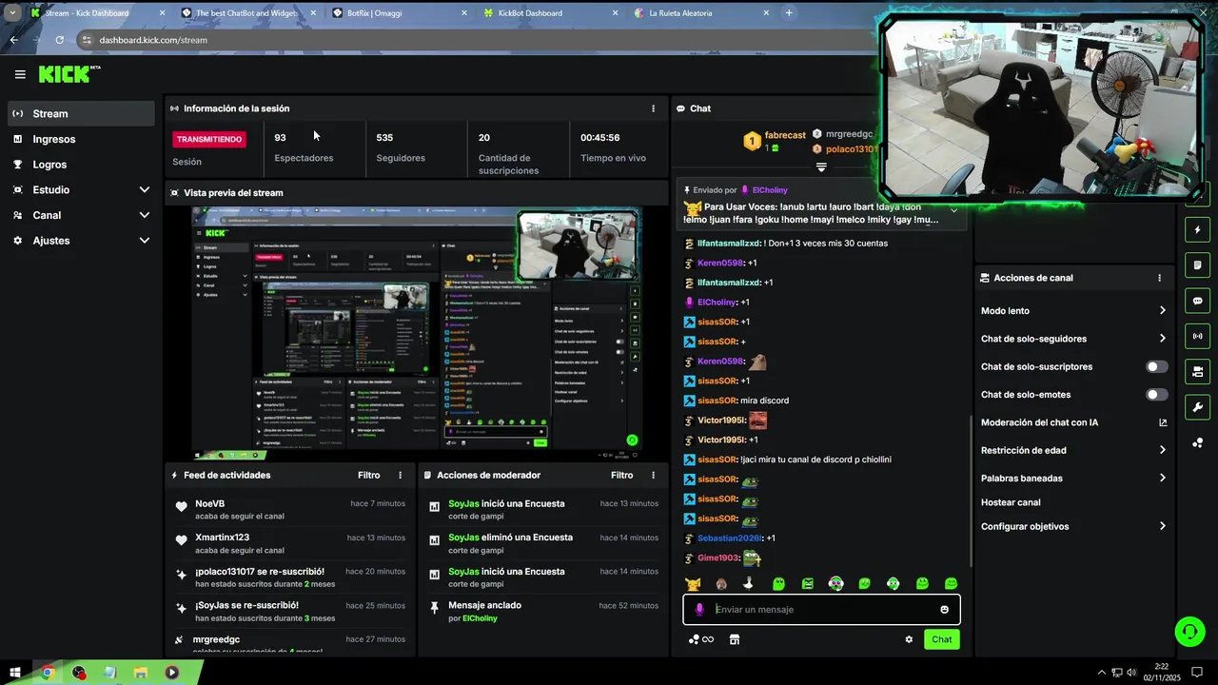Screen dimensions: 1218x685
Task: Click the channel actions icon in right sidebar
Action: pos(1197,371)
